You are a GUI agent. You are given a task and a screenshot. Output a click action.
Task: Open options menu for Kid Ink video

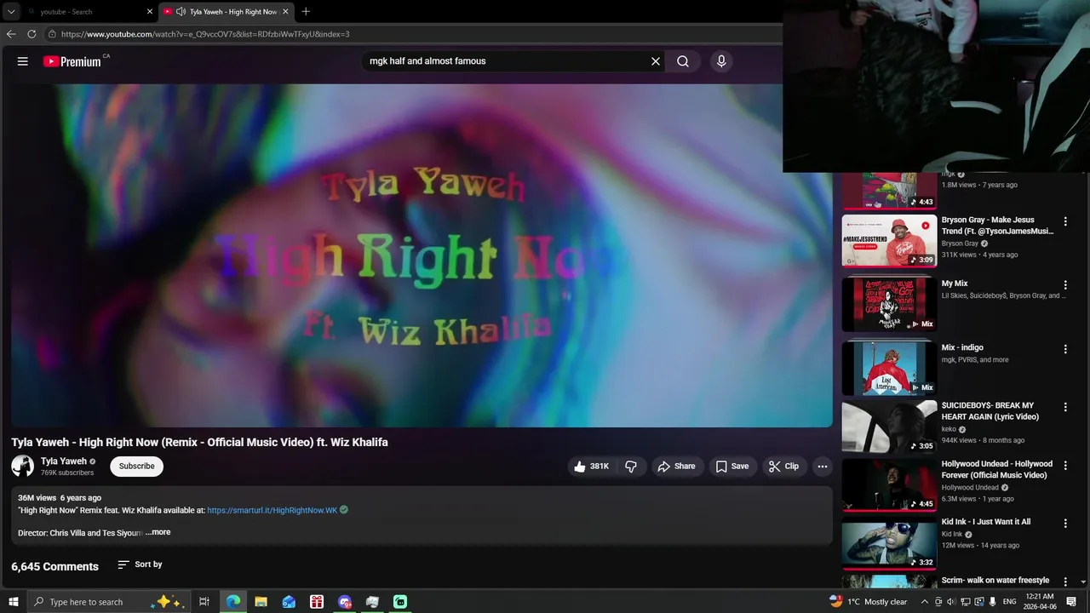[1065, 524]
